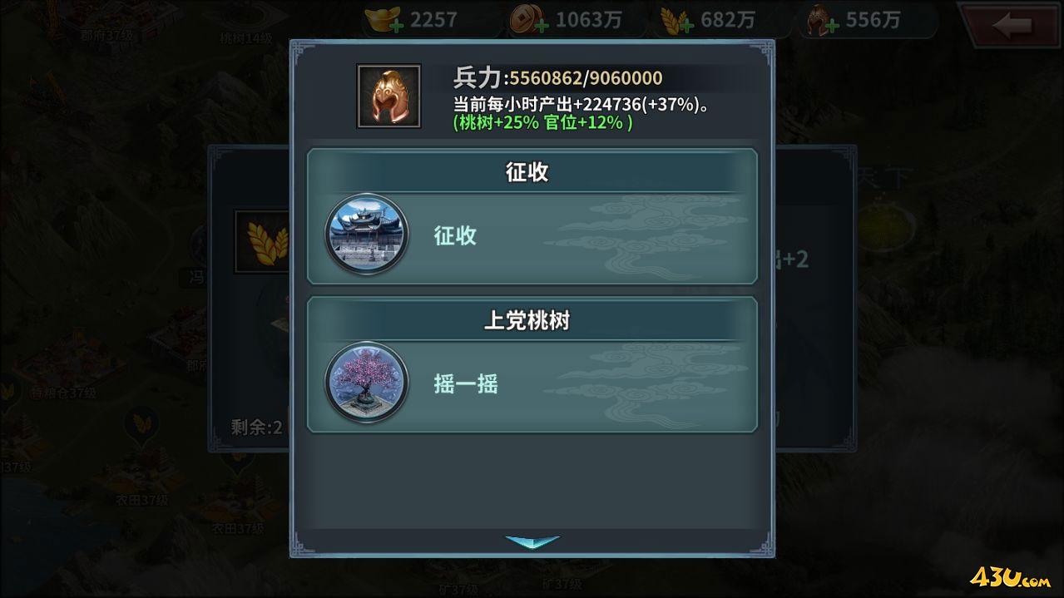Click the 征收 section header
Viewport: 1064px width, 598px height.
[x=527, y=172]
